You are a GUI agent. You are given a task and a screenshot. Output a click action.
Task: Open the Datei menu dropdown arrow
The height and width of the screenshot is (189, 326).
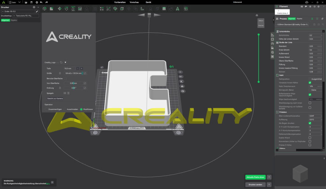point(19,2)
